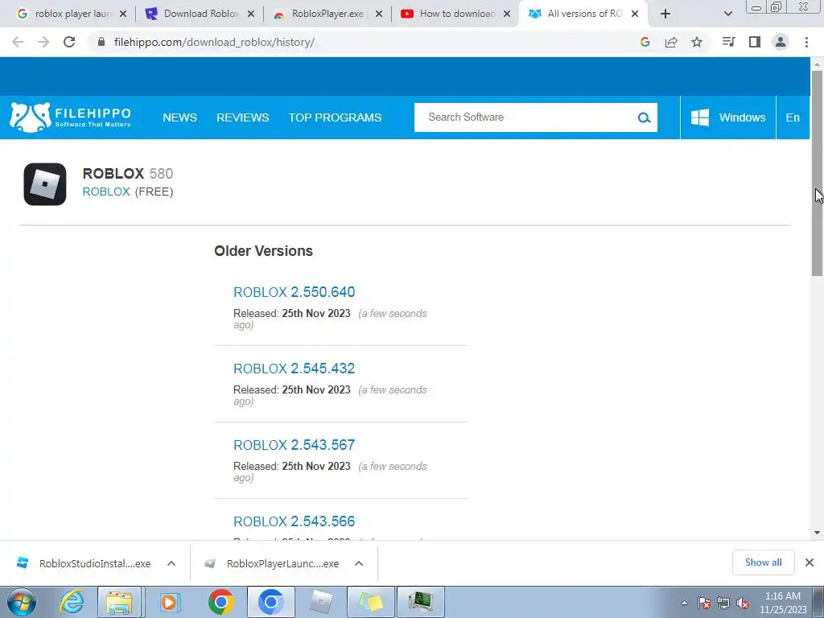Image resolution: width=824 pixels, height=618 pixels.
Task: View site info via the padlock icon
Action: [101, 42]
